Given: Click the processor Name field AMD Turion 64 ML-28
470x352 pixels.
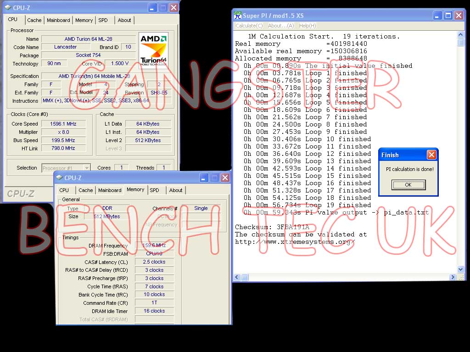Looking at the screenshot, I should tap(89, 39).
